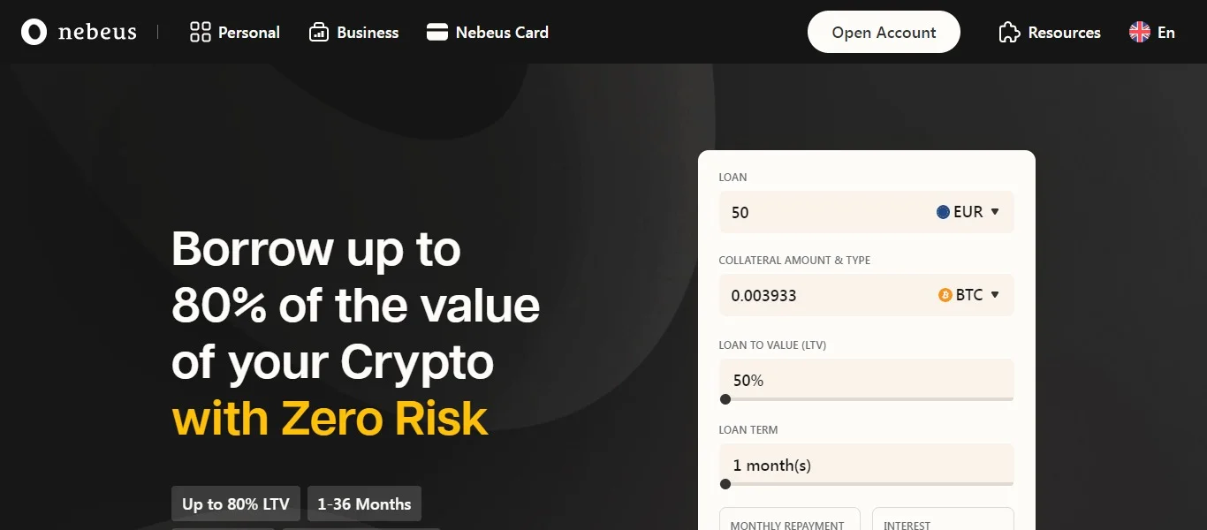Click the UK flag language icon

(x=1140, y=33)
